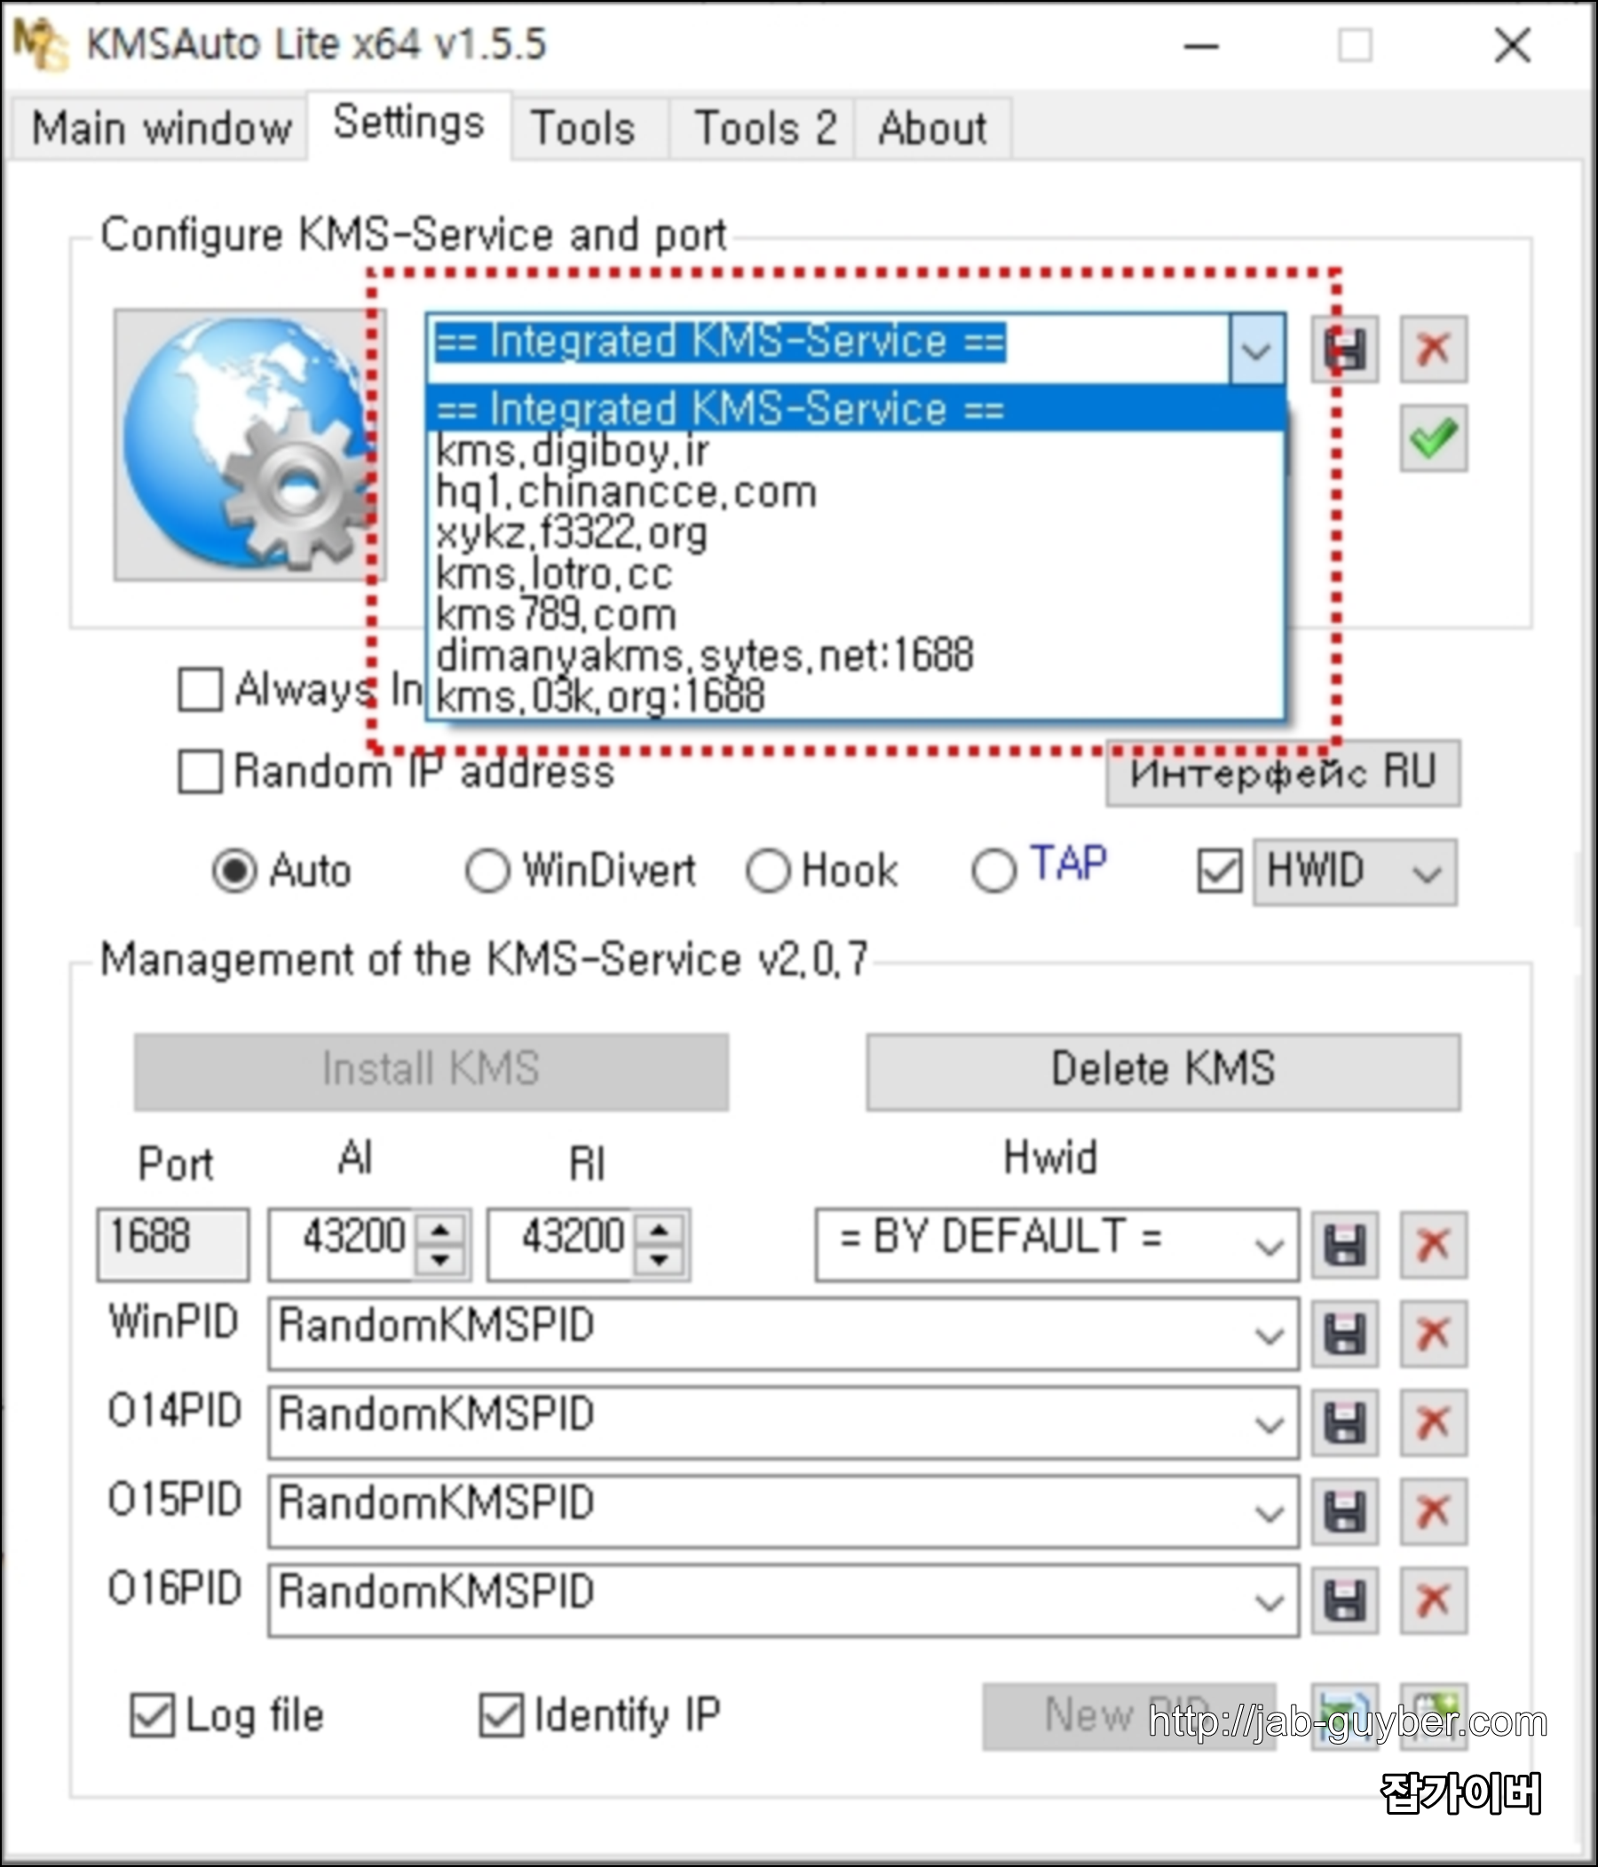Click the globe and gear icon
Viewport: 1598px width, 1867px height.
point(249,445)
